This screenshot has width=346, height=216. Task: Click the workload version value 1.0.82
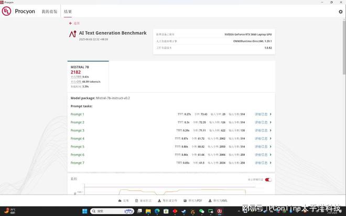click(x=268, y=48)
